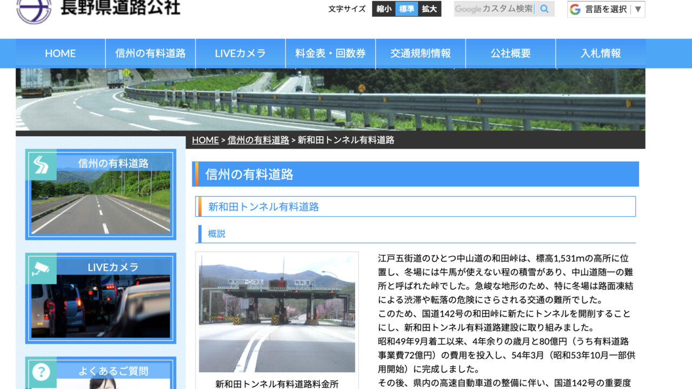Screen dimensions: 692x389
Task: Click the winding road icon on sidebar banner
Action: [x=41, y=165]
